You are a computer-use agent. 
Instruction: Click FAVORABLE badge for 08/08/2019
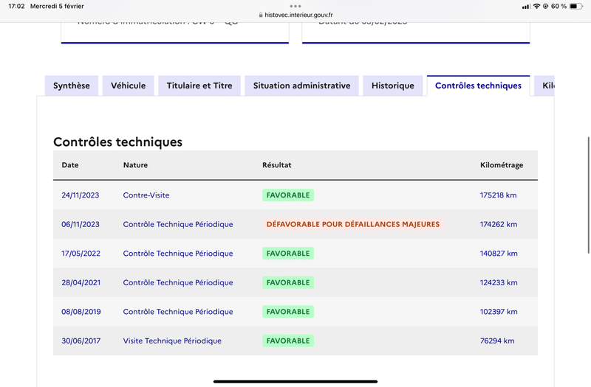tap(288, 312)
